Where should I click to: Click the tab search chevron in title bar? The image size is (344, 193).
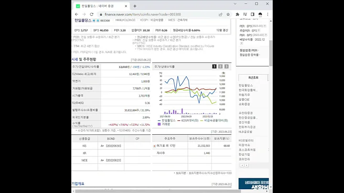tap(235, 4)
